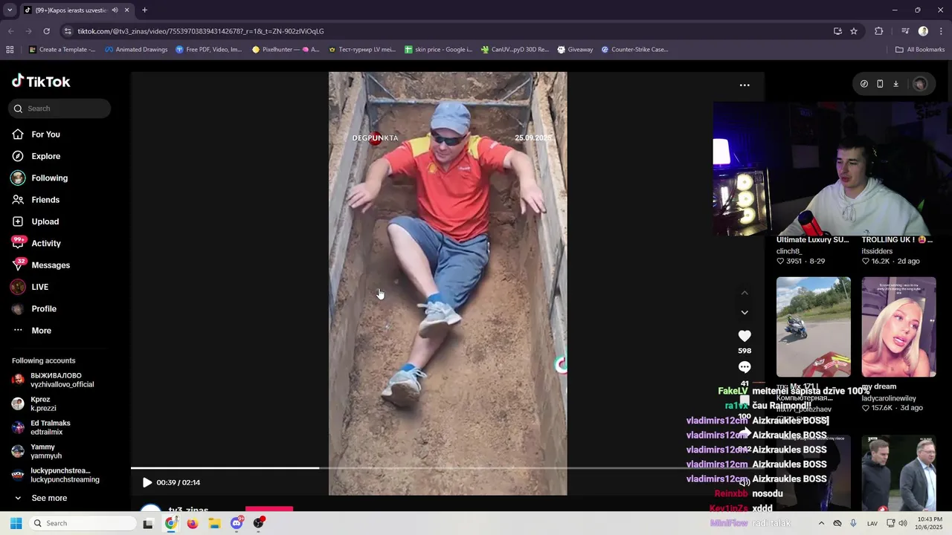Open luckypunchstreaming account
Screen dimensions: 952x535
point(56,475)
